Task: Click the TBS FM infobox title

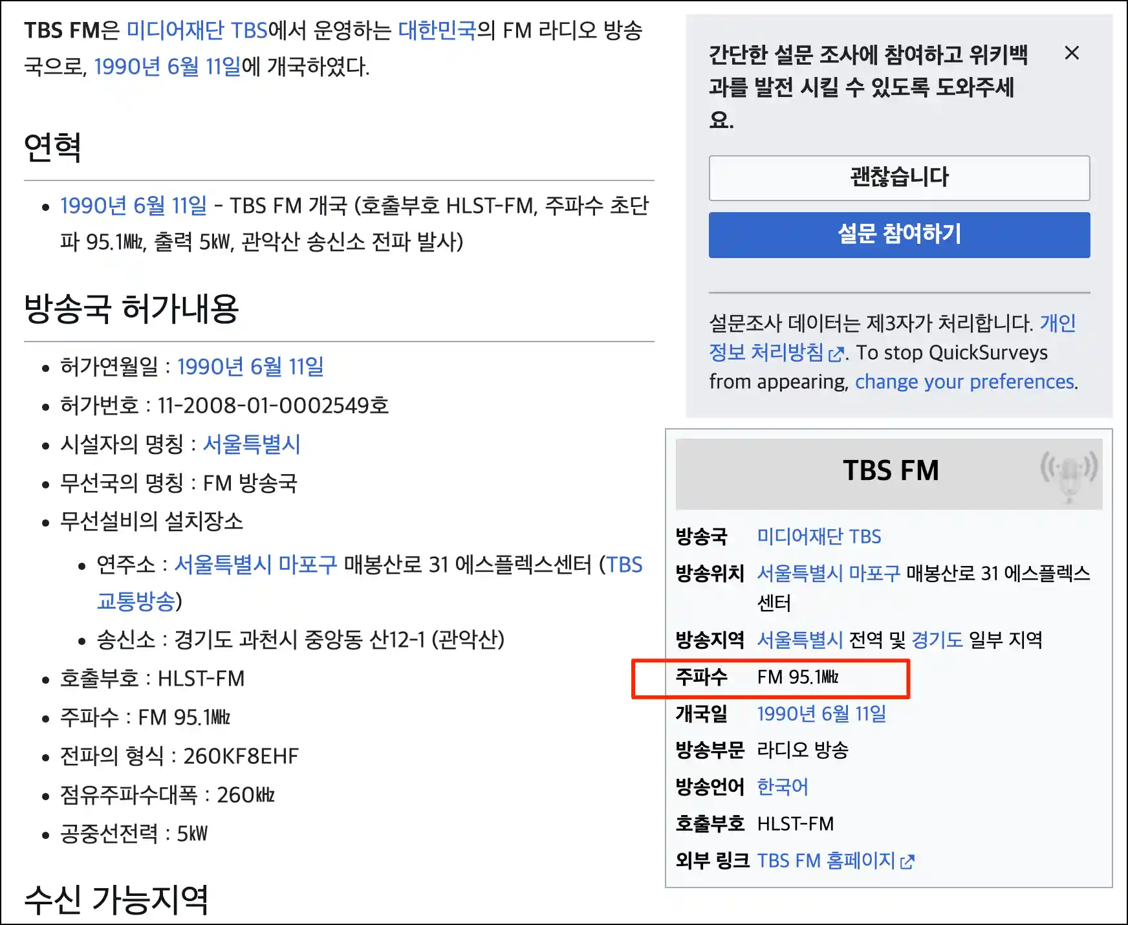Action: click(x=891, y=471)
